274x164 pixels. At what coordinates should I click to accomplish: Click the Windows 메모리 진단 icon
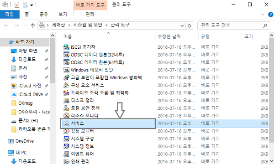66,70
